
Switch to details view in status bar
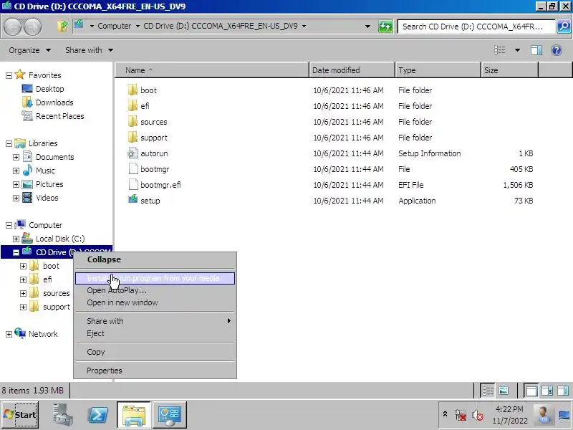(488, 391)
